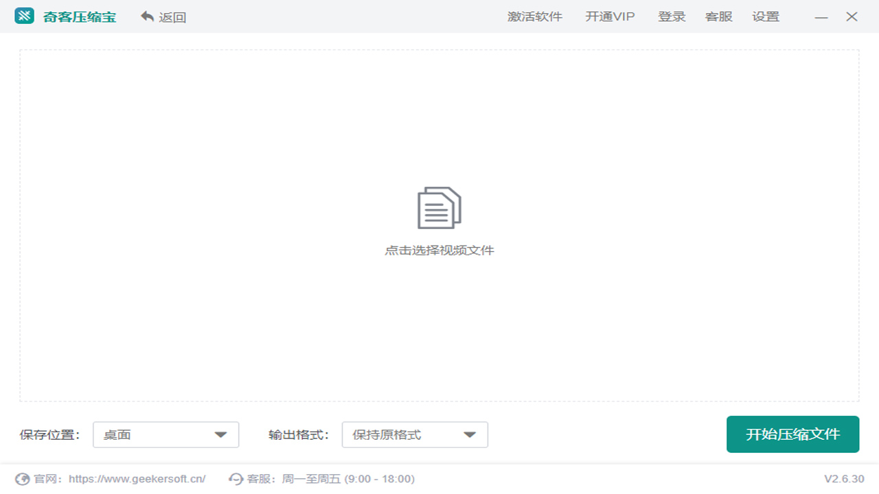Click 点击选择视频文件 to choose videos

[439, 250]
